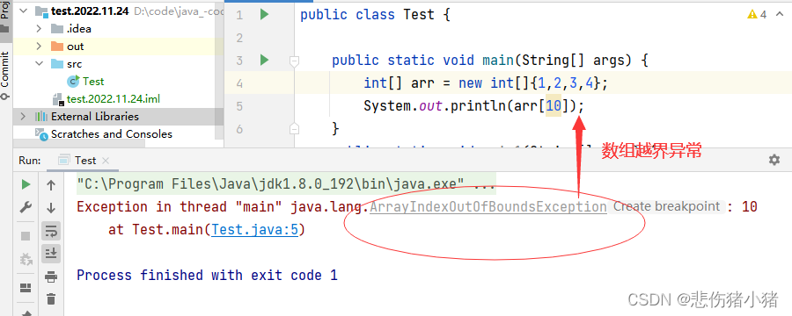Expand External Libraries node
The image size is (792, 316).
(23, 117)
